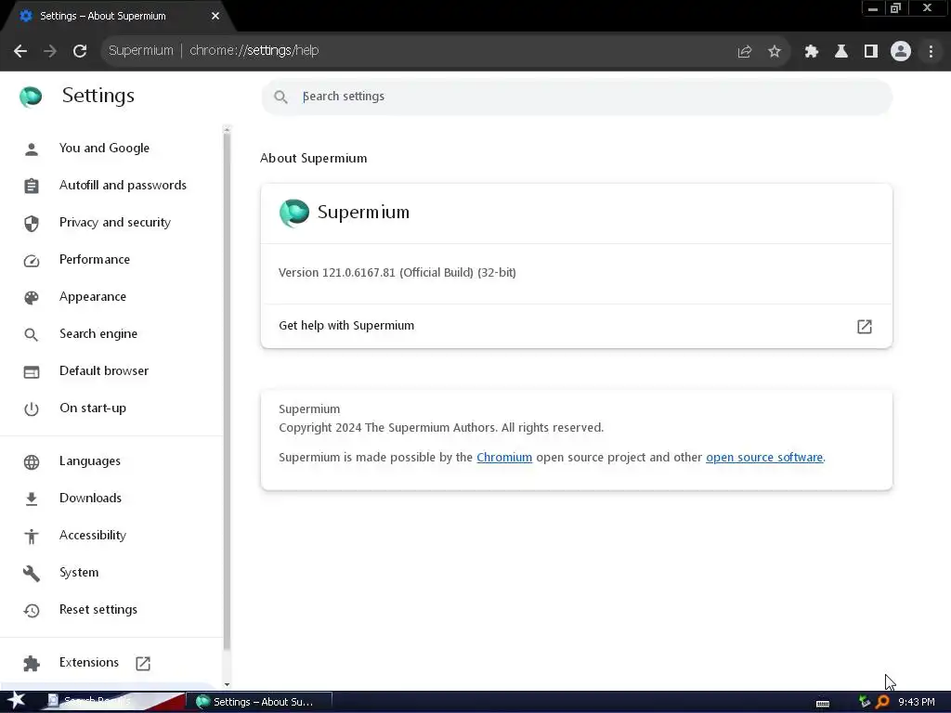Click the Supermium logo in About card

294,213
